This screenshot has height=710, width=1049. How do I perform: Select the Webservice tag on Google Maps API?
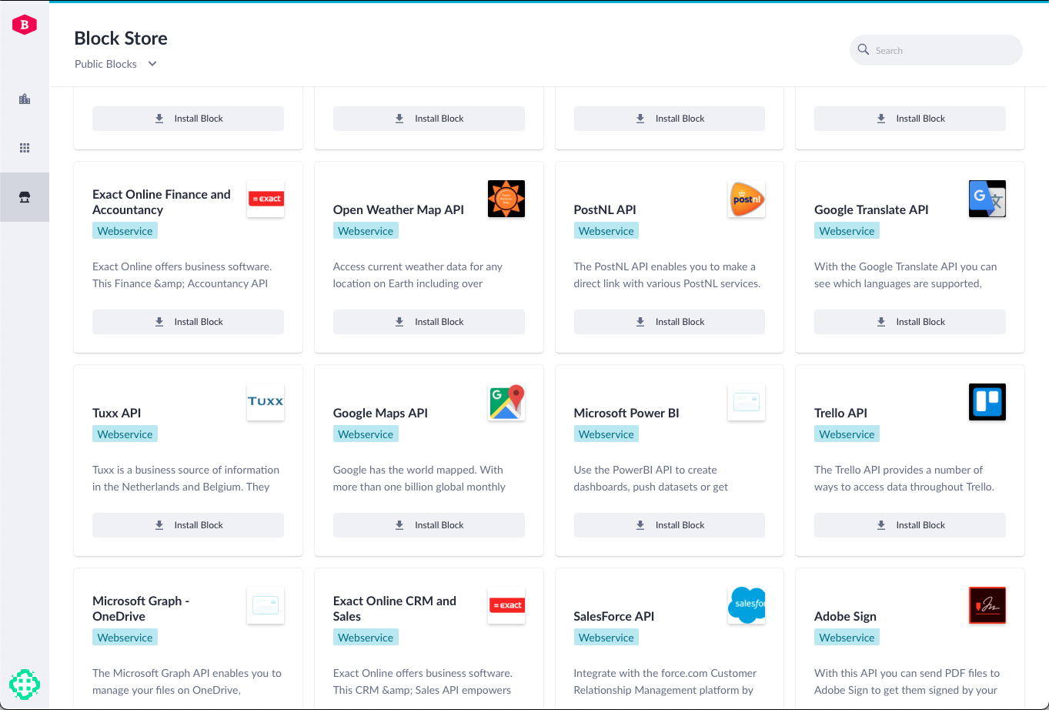click(366, 434)
